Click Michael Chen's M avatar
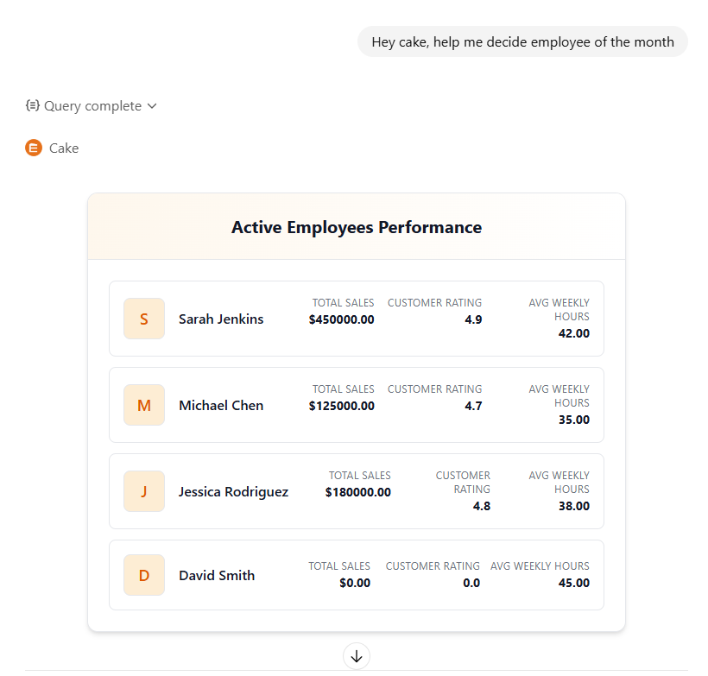The width and height of the screenshot is (708, 676). [144, 405]
